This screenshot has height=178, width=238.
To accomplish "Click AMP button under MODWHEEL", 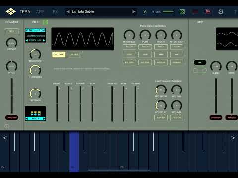I will [129, 54].
